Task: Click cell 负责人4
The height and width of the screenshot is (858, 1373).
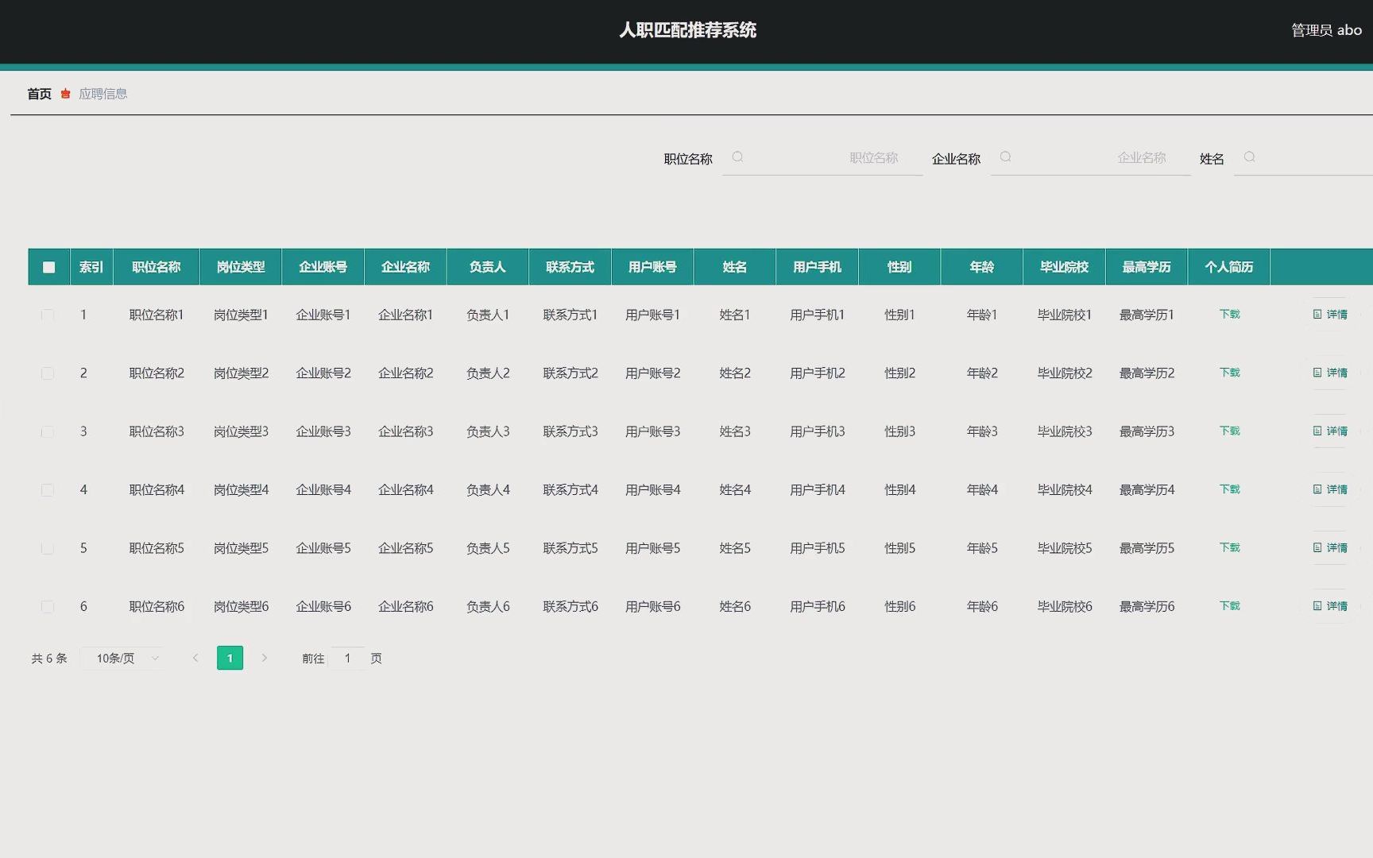Action: point(488,489)
